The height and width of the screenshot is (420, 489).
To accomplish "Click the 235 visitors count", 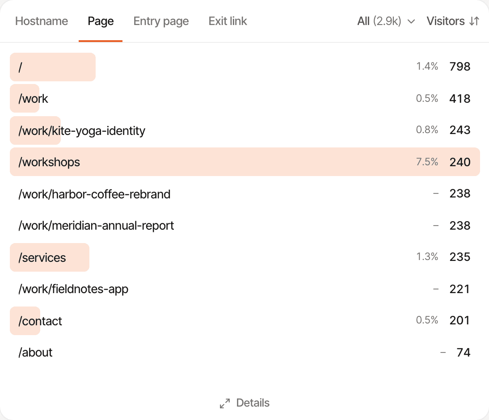I will pyautogui.click(x=459, y=257).
